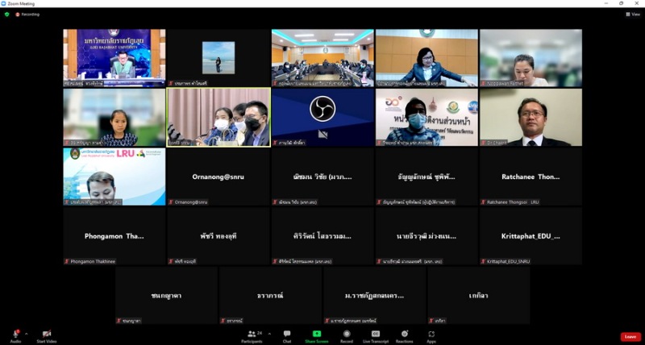Select the Phongamon Thakhinee participant tile
This screenshot has width=645, height=345.
114,236
